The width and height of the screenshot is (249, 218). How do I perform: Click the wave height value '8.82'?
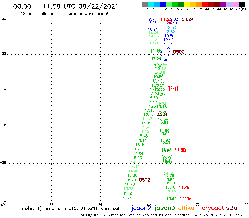(x=171, y=32)
